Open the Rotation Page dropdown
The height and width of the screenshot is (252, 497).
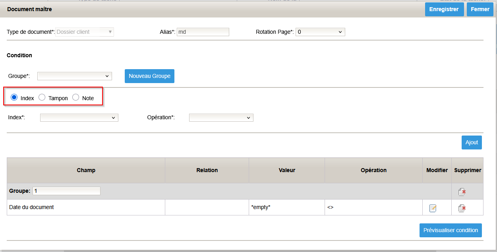[320, 32]
